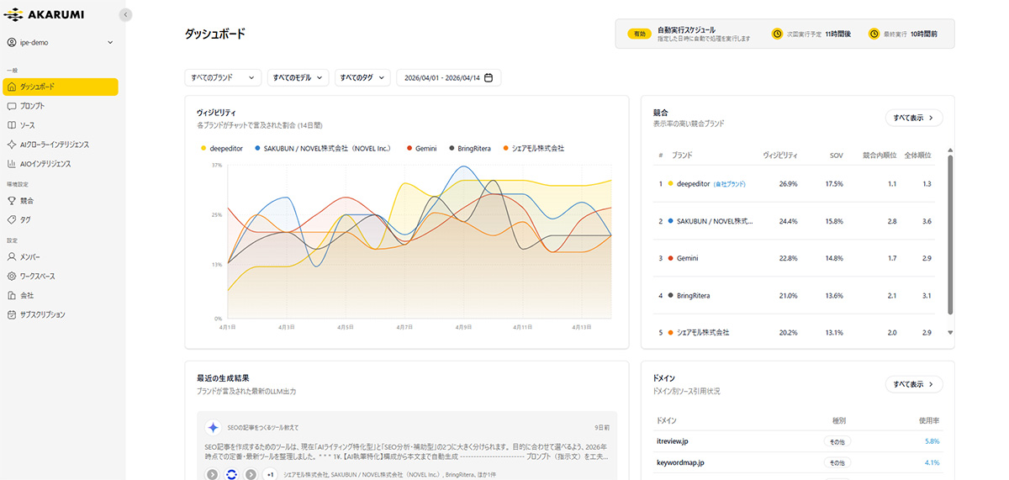Sort by the ヴィジビリティ column header

tap(779, 156)
